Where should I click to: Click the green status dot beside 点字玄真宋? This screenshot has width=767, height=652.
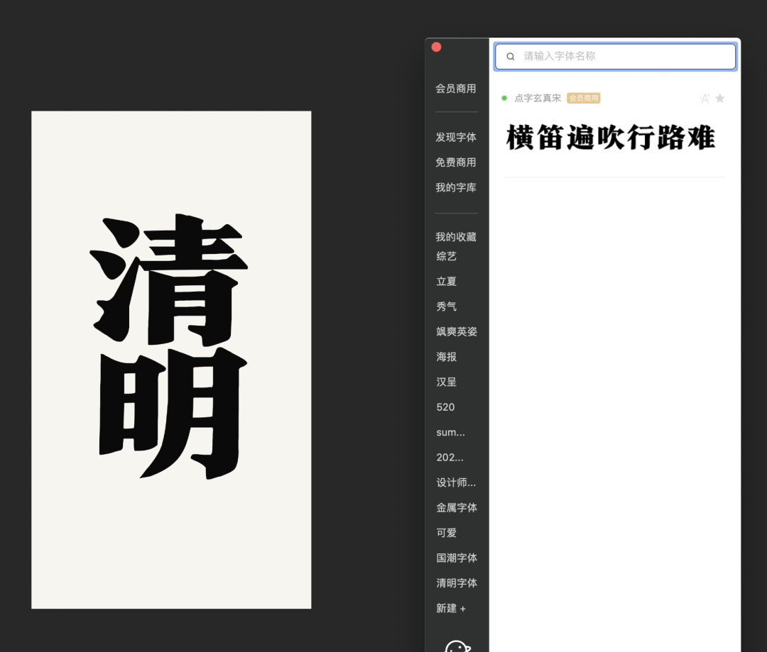coord(504,98)
